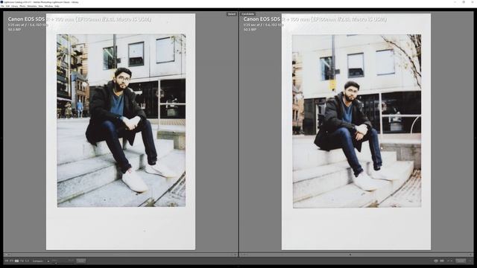Click the right pane horizontal scrollbar
Image resolution: width=477 pixels, height=268 pixels.
tap(356, 255)
